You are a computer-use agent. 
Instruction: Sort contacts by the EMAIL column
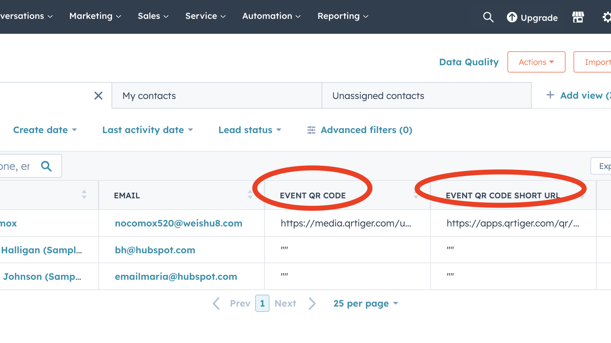(x=250, y=195)
